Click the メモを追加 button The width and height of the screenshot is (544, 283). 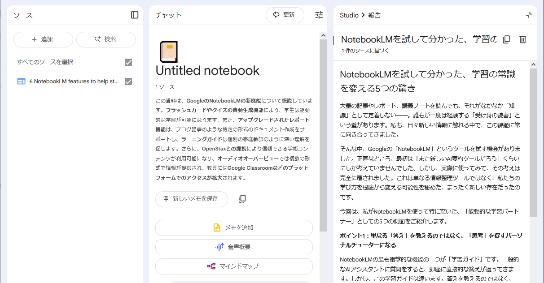coord(234,227)
